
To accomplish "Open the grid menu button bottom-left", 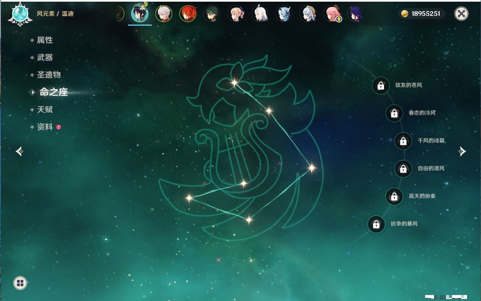I will [x=20, y=283].
